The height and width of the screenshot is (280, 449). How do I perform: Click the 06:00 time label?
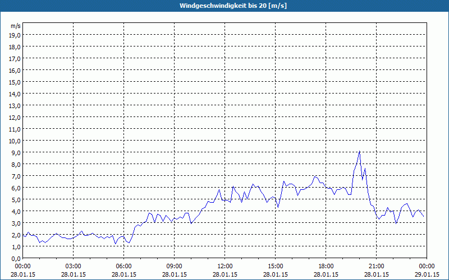(x=124, y=266)
